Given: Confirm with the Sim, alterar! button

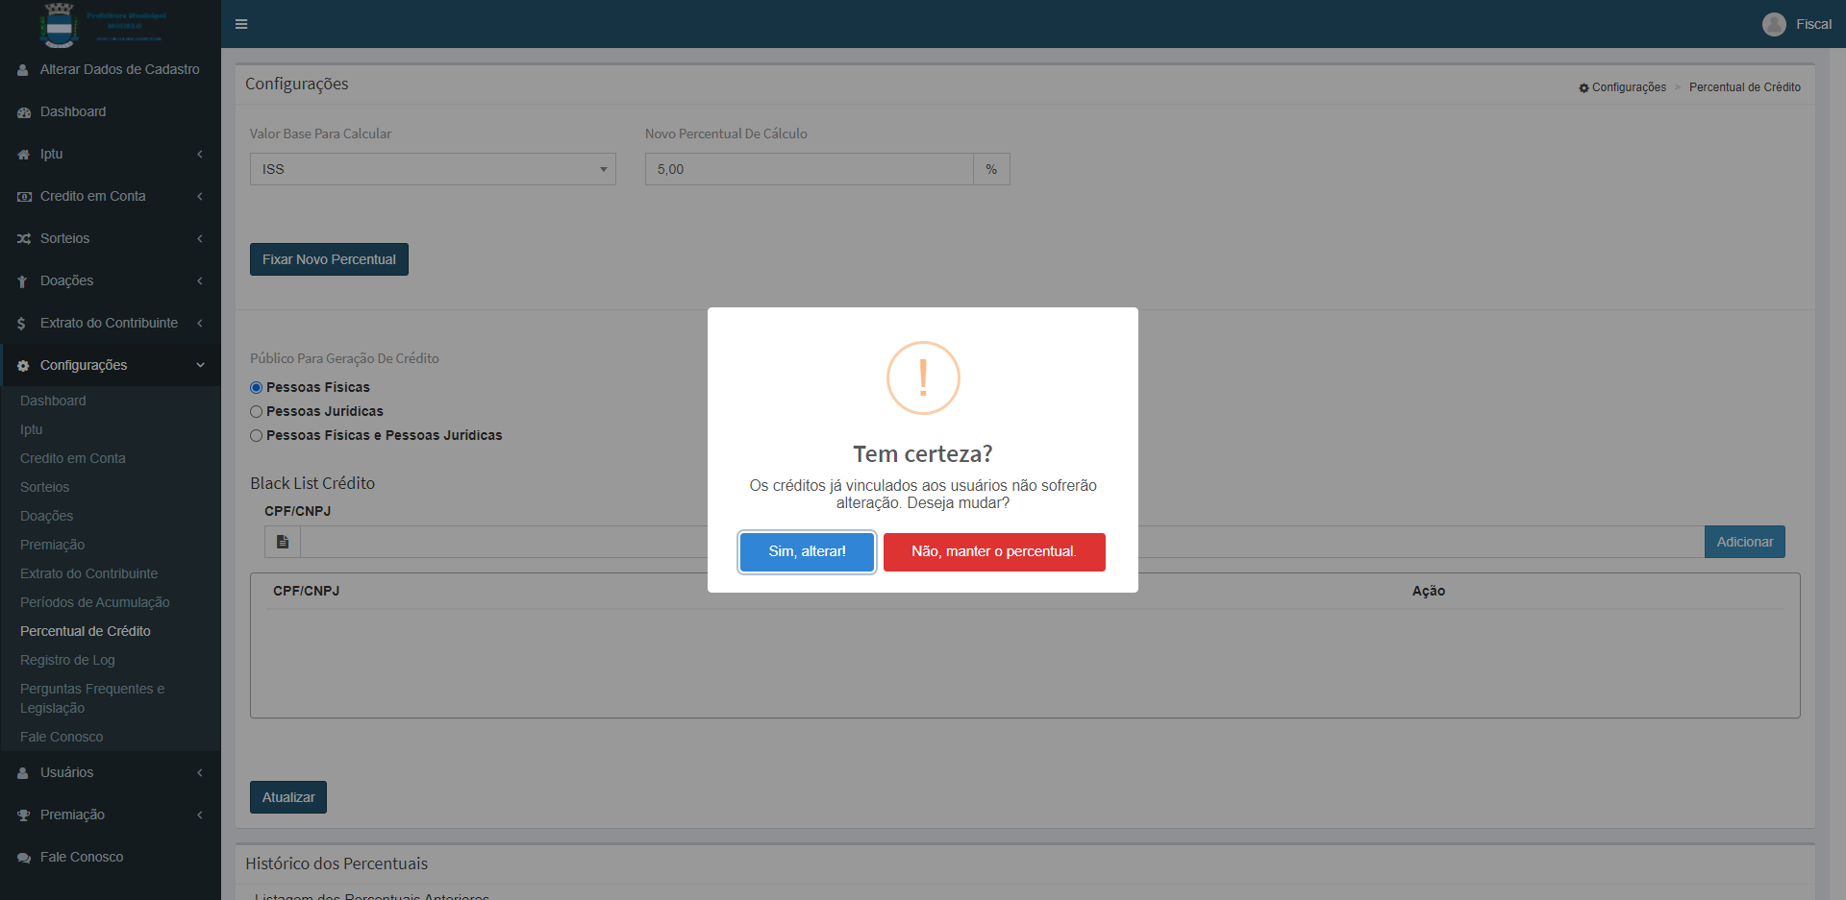Looking at the screenshot, I should click(x=807, y=551).
